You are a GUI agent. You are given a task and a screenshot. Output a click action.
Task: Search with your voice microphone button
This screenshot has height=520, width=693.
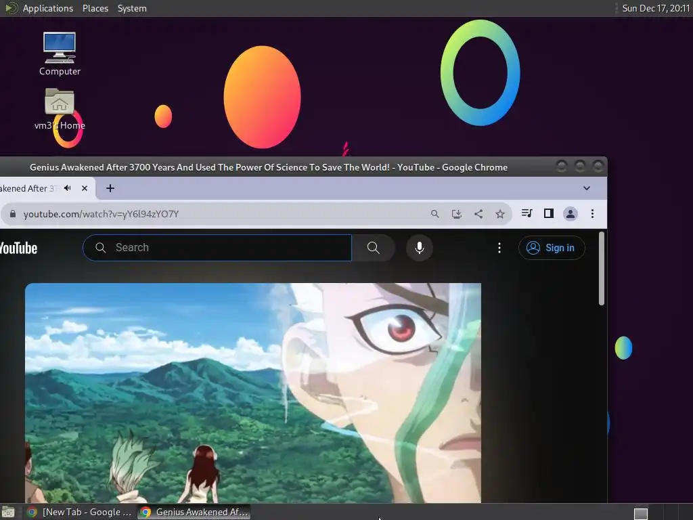tap(420, 248)
